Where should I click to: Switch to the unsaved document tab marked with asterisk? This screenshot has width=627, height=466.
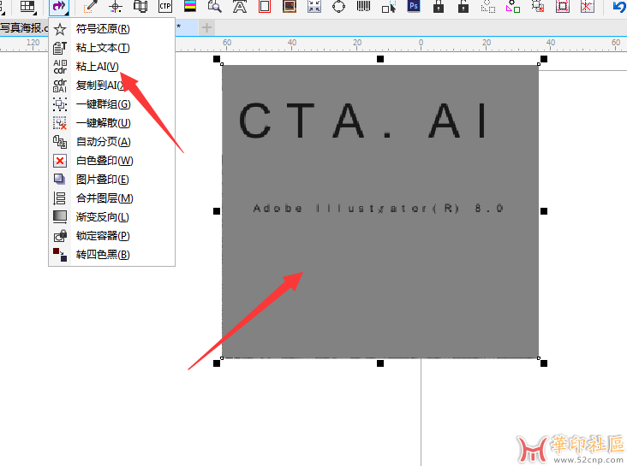187,27
